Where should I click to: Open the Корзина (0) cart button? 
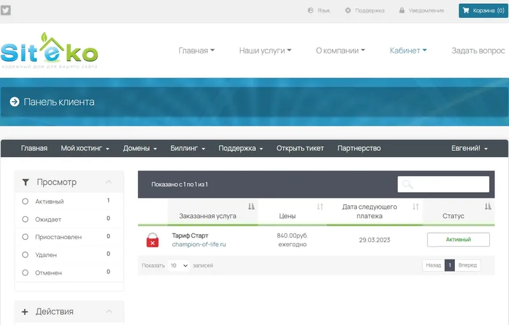[x=483, y=10]
